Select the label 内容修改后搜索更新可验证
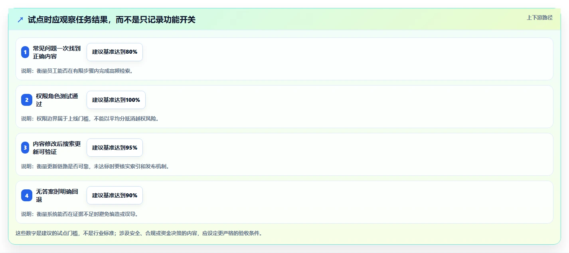This screenshot has width=569, height=253. [57, 148]
